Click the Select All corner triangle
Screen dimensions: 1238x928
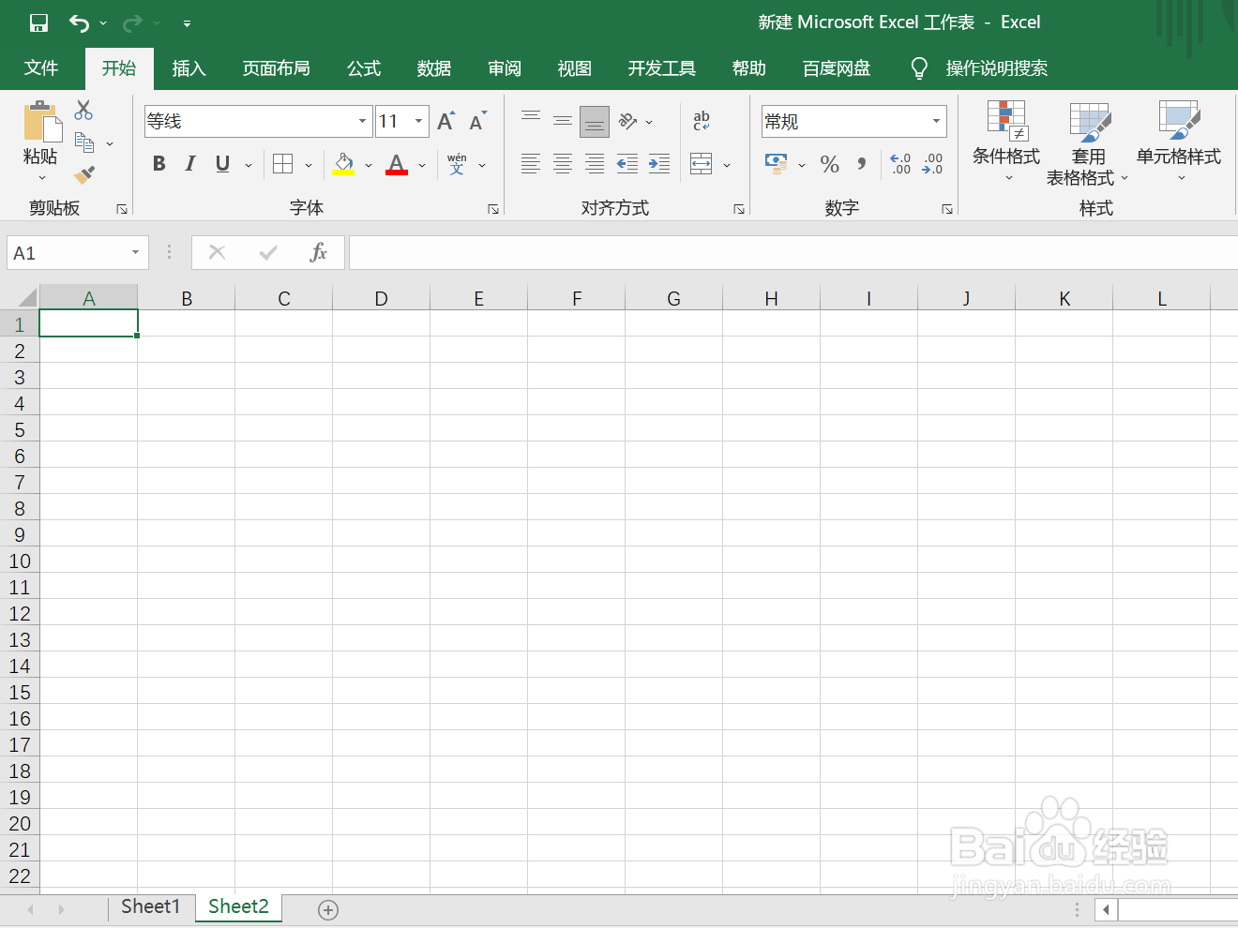(x=26, y=297)
